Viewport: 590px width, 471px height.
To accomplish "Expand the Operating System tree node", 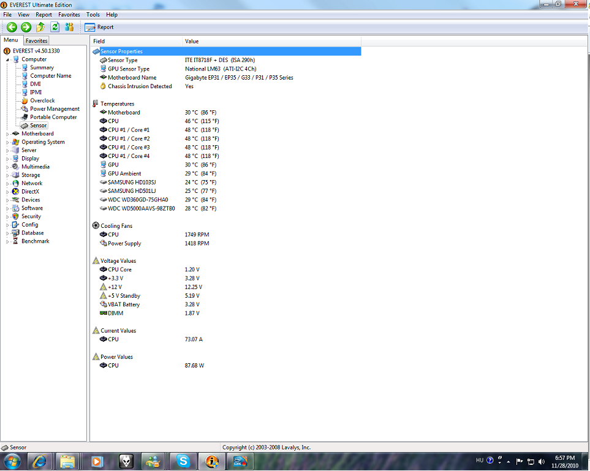I will 7,142.
